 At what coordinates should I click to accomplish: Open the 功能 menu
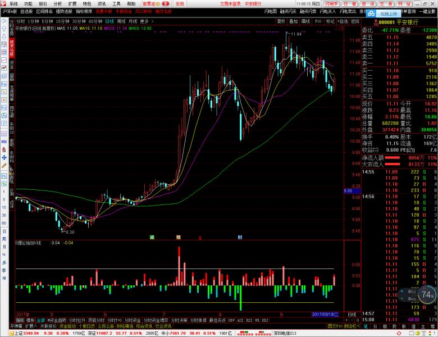click(28, 4)
